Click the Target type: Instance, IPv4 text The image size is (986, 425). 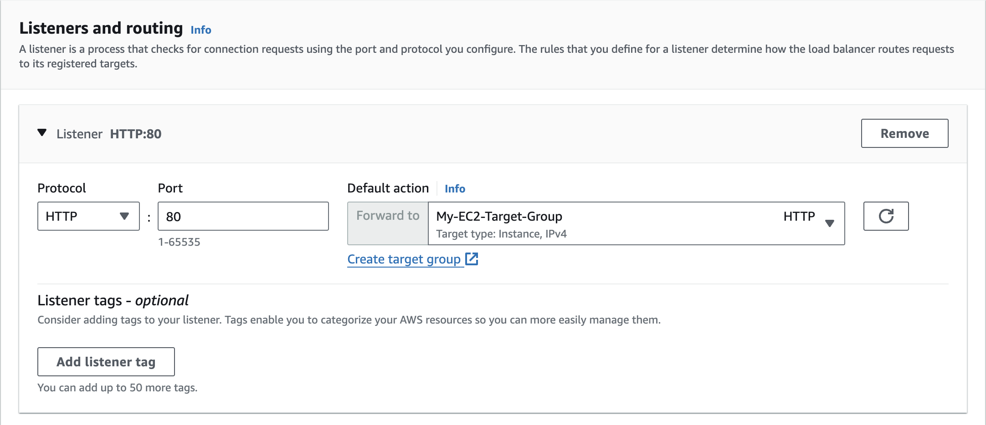tap(501, 234)
